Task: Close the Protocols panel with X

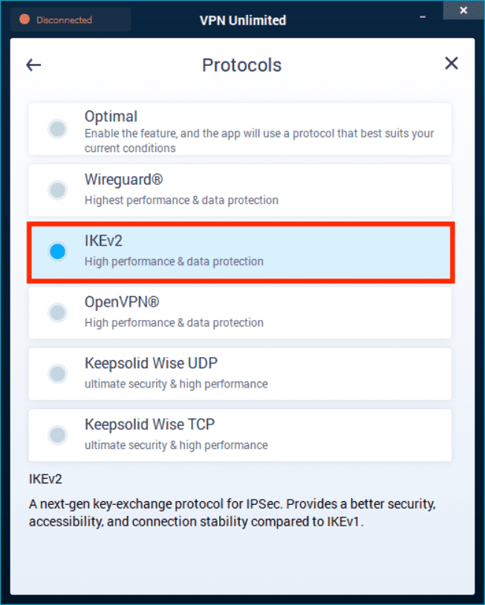Action: point(451,63)
